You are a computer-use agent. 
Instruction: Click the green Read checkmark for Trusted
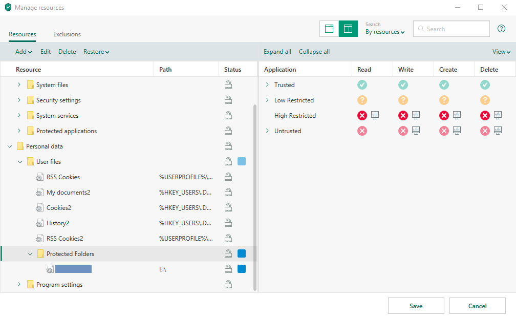[362, 85]
